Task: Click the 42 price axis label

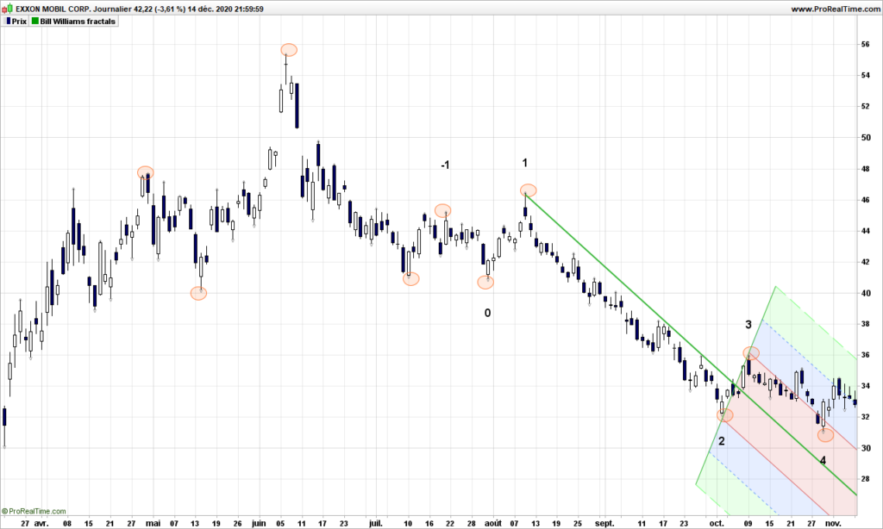Action: tap(865, 262)
